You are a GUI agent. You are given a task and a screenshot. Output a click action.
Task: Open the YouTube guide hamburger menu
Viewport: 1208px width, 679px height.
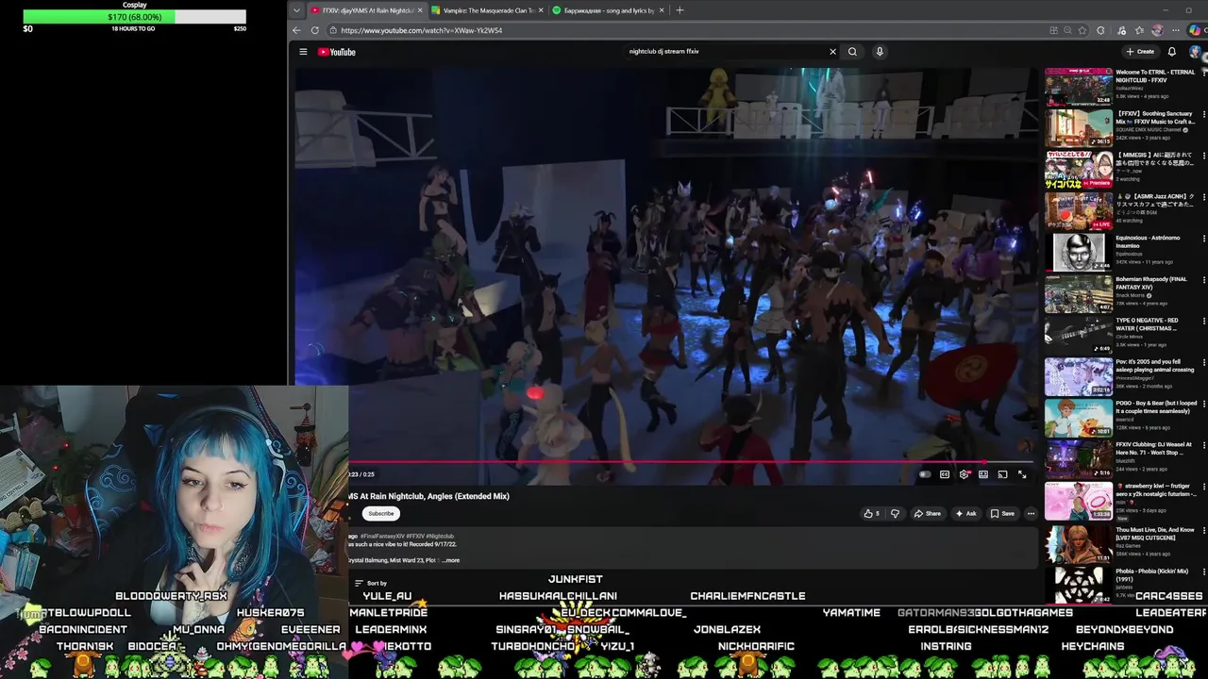[303, 52]
